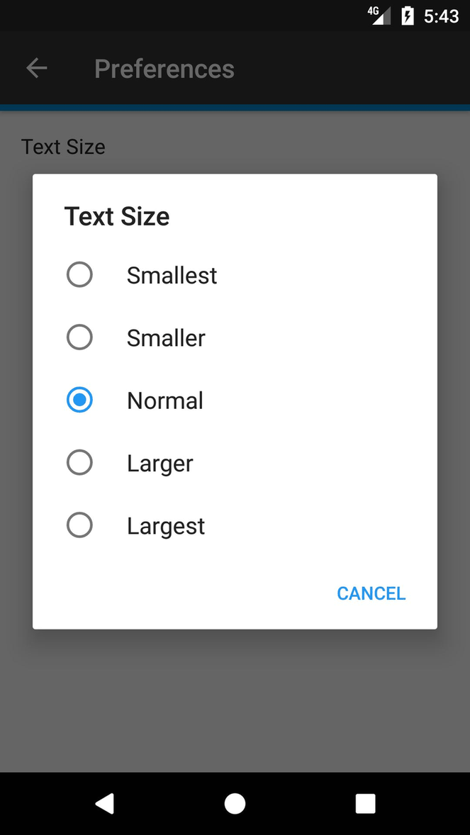Tap the Smallest text label
This screenshot has width=470, height=835.
[172, 275]
